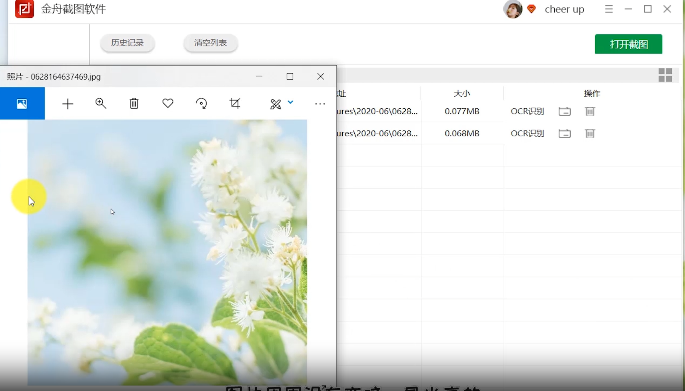Run OCR识别 on the 0.068MB file
685x391 pixels.
point(527,133)
